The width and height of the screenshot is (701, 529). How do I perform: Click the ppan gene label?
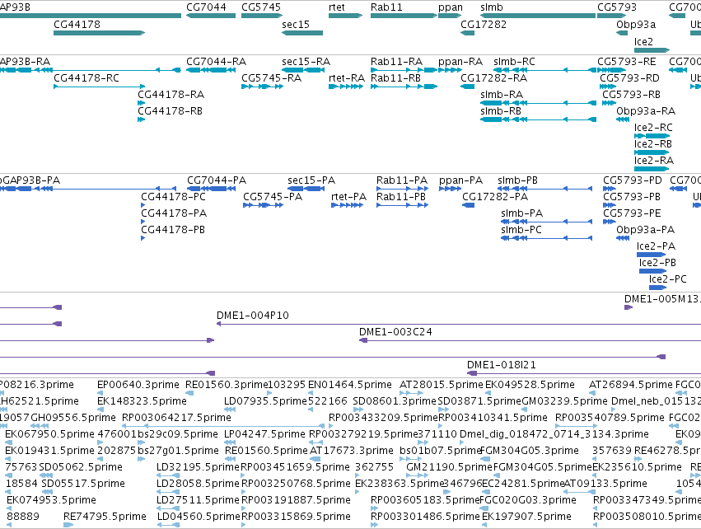[451, 7]
